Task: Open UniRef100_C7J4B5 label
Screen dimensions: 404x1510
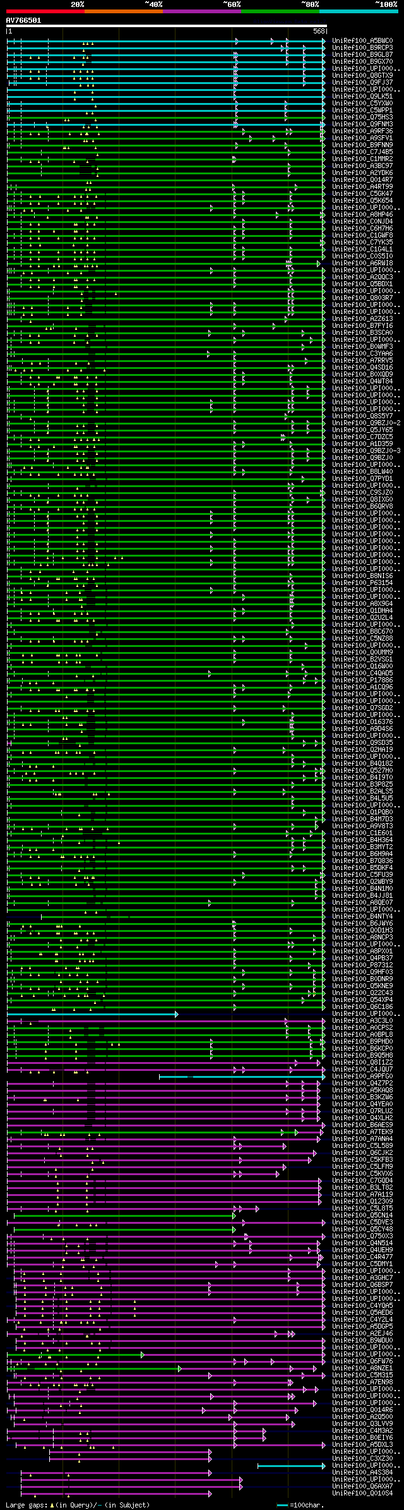Action: [x=362, y=152]
